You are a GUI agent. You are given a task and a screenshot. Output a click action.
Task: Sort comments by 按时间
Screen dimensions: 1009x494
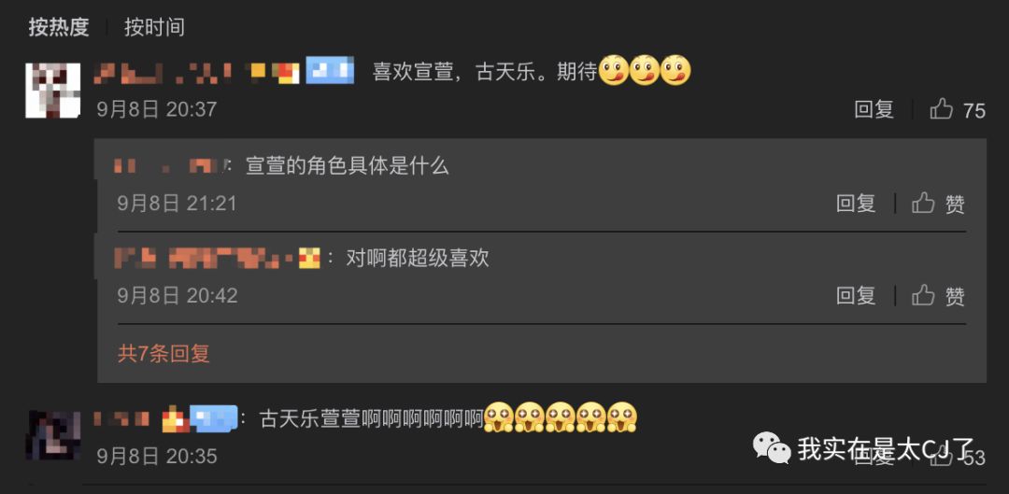154,27
